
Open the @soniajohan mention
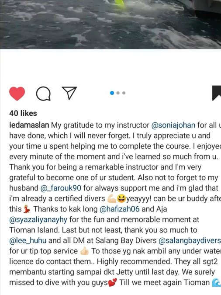click(x=173, y=125)
